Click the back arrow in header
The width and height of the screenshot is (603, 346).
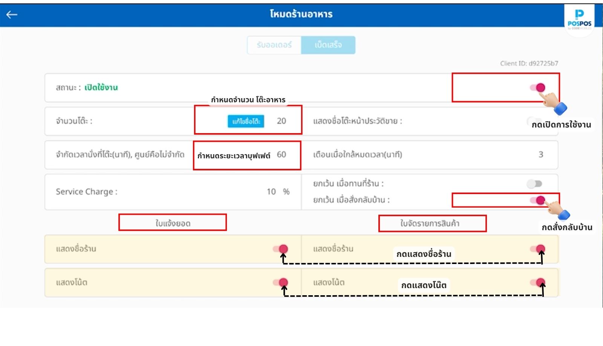click(x=12, y=15)
